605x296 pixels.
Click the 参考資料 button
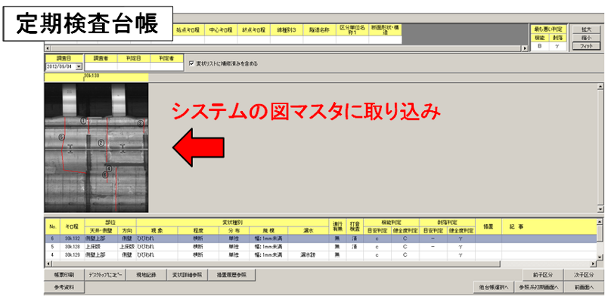(64, 288)
